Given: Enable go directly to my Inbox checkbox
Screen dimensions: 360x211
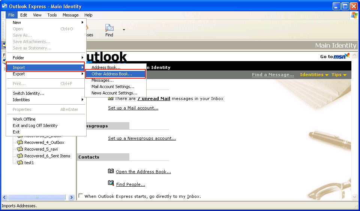Looking at the screenshot, I should click(x=81, y=196).
